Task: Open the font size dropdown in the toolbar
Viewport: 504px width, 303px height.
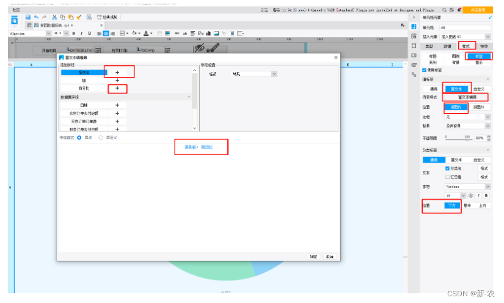Action: (x=66, y=33)
